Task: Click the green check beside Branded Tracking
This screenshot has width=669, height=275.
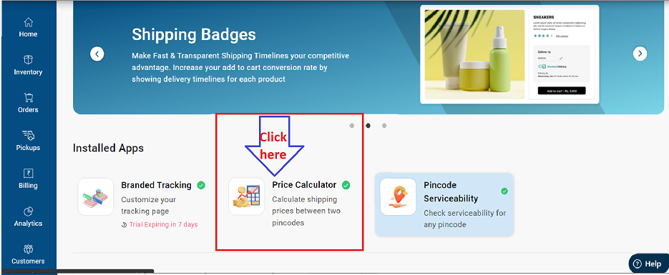Action: [x=201, y=185]
